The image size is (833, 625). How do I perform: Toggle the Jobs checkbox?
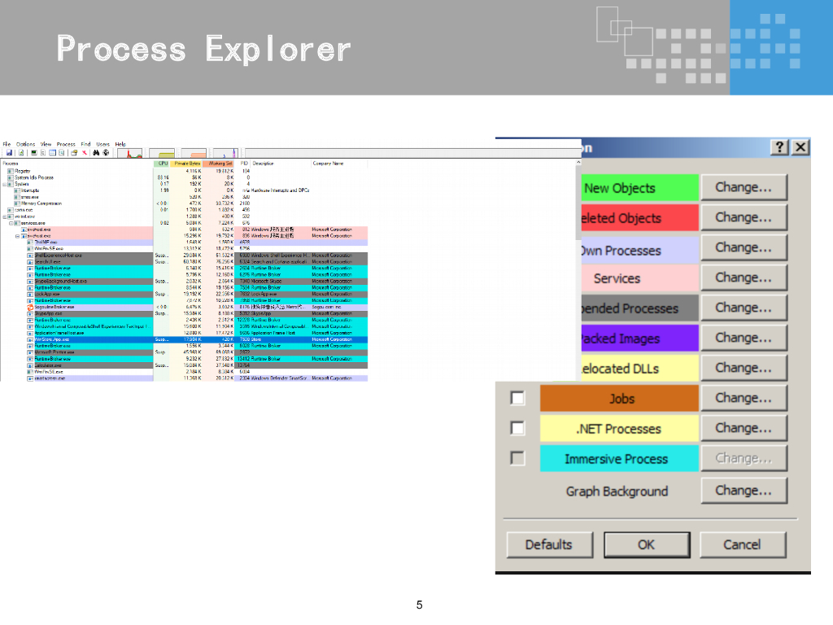pos(517,398)
